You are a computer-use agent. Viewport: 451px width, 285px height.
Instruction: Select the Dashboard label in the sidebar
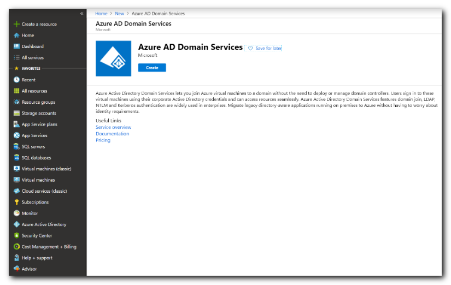[33, 46]
